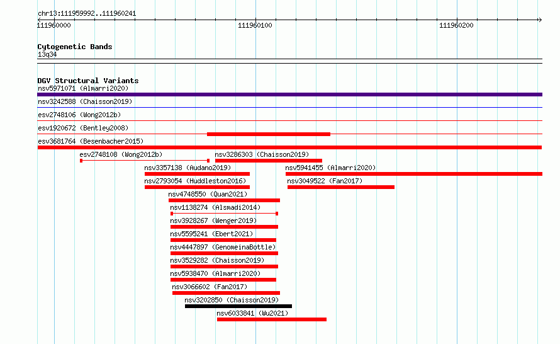560x344 pixels.
Task: Select the nsv3286303 red bar
Action: click(269, 161)
